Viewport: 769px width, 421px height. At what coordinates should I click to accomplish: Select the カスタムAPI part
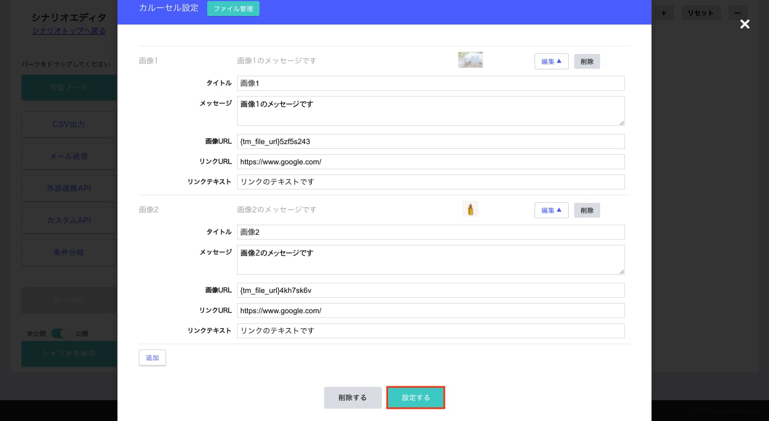(x=69, y=220)
